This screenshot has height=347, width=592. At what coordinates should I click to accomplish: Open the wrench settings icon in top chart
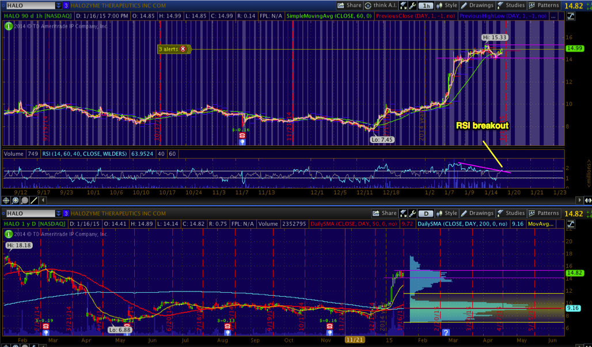point(414,5)
